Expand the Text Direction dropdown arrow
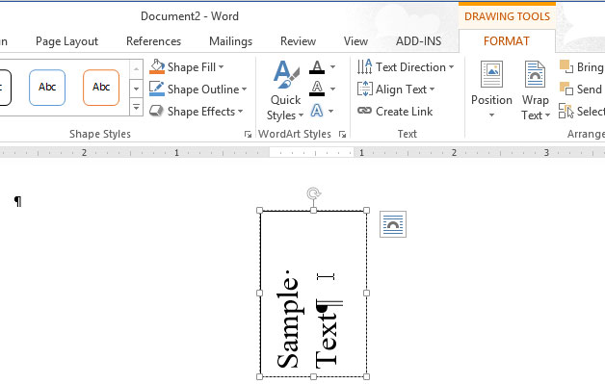The image size is (605, 384). [452, 67]
